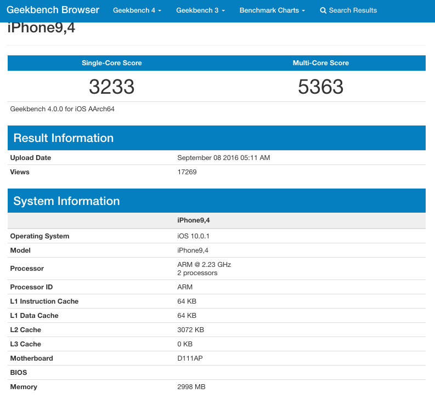Image resolution: width=435 pixels, height=399 pixels.
Task: Select the Memory value 2998 MB
Action: [191, 387]
